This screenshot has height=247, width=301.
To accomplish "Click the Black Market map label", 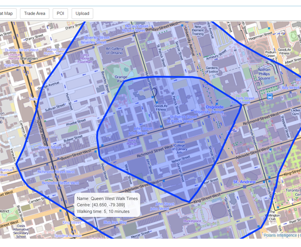I will coord(132,142).
